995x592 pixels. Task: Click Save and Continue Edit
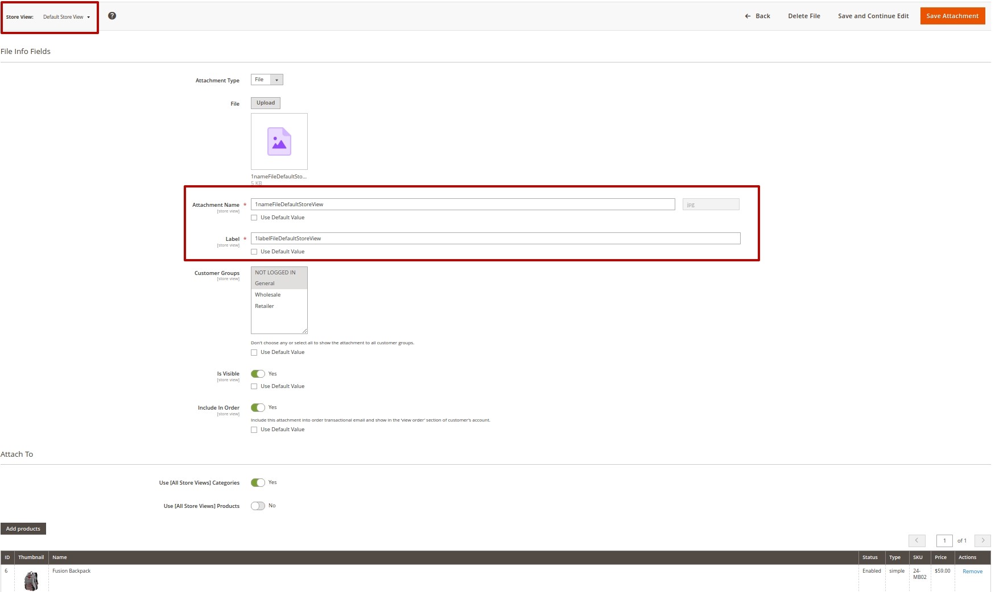[x=873, y=16]
